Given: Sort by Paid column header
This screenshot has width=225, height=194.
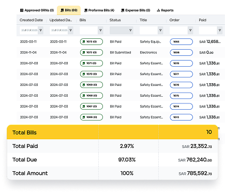Looking at the screenshot, I should (x=203, y=20).
